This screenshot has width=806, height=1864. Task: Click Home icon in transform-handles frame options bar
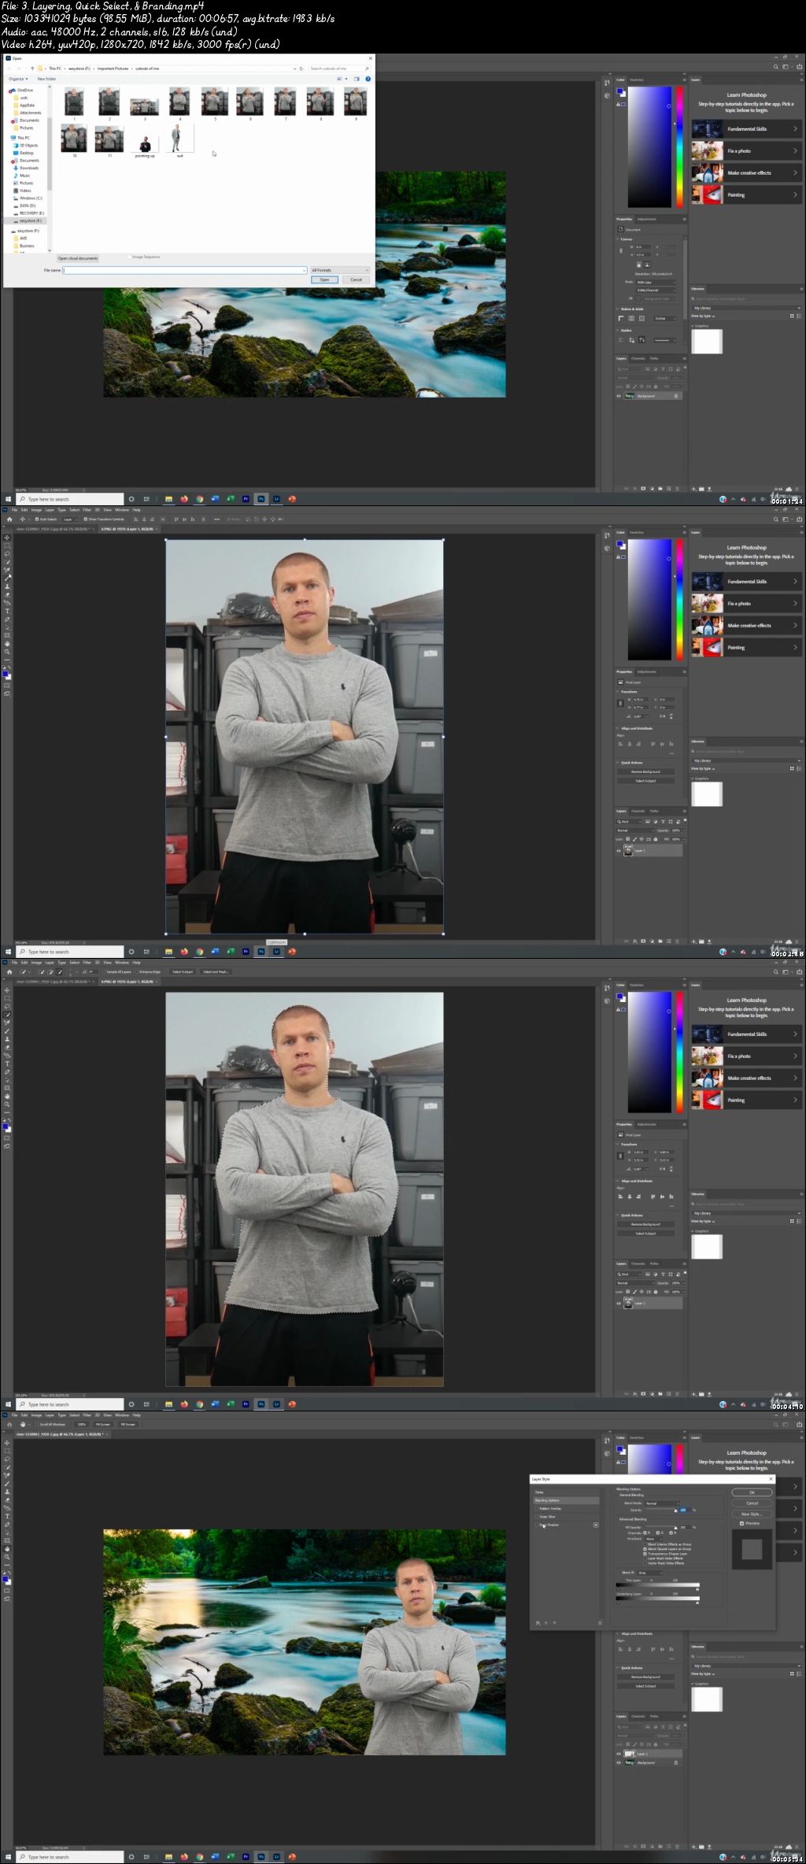9,520
